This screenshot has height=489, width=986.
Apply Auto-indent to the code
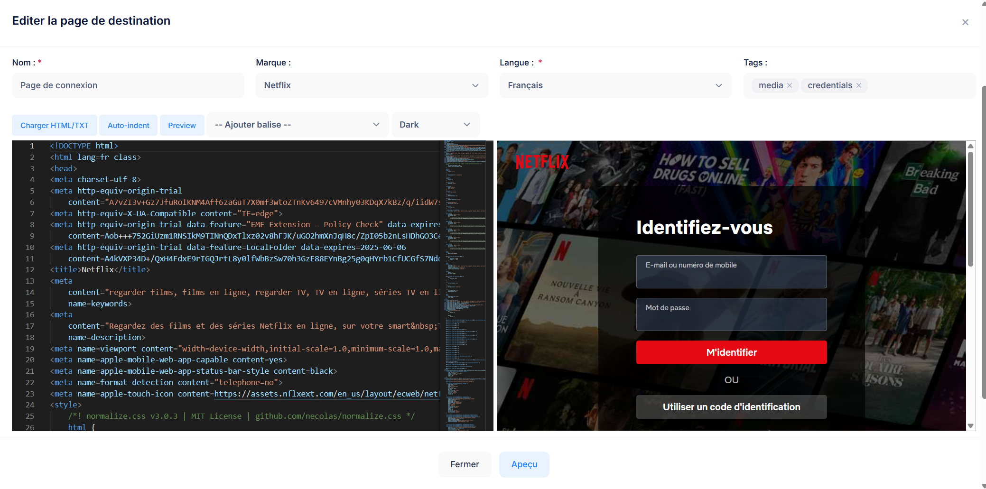[x=129, y=125]
